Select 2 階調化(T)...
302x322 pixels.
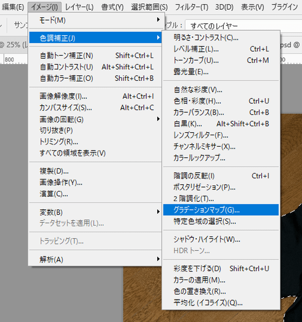point(221,199)
